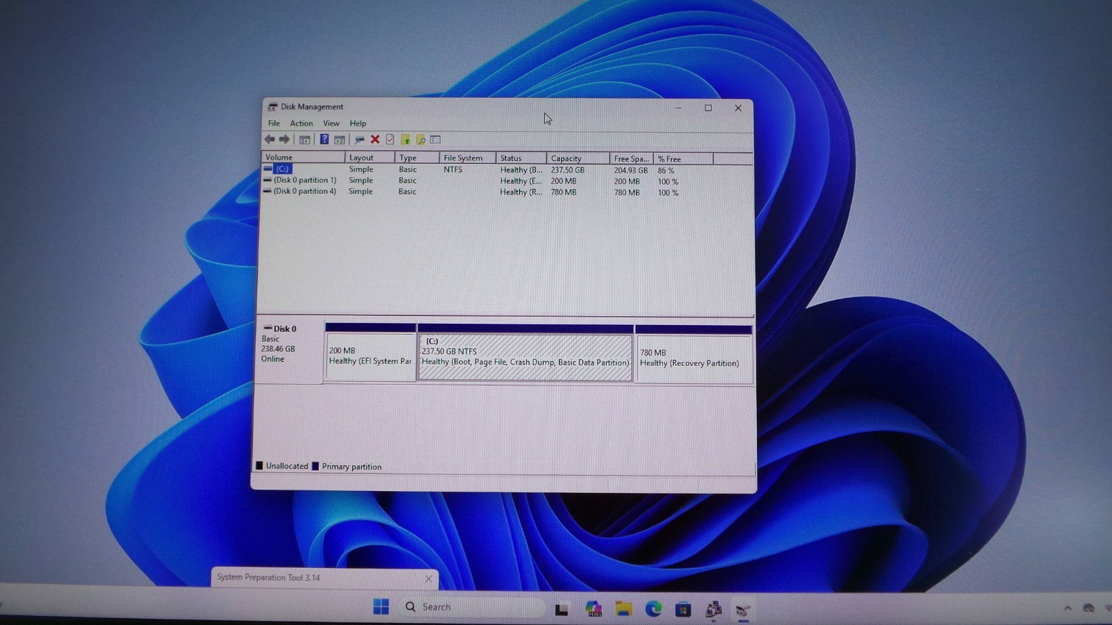1112x625 pixels.
Task: Click the Forward arrow in Disk Management toolbar
Action: point(284,140)
